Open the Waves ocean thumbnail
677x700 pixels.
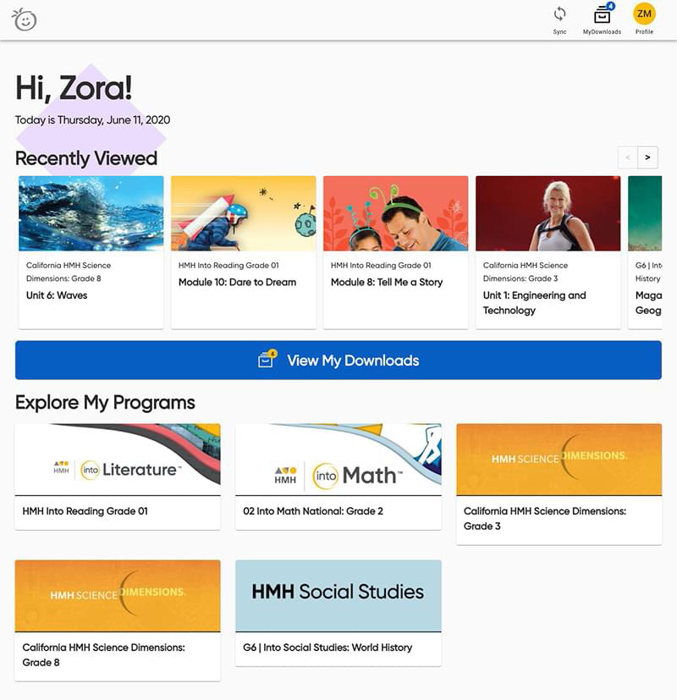[91, 213]
